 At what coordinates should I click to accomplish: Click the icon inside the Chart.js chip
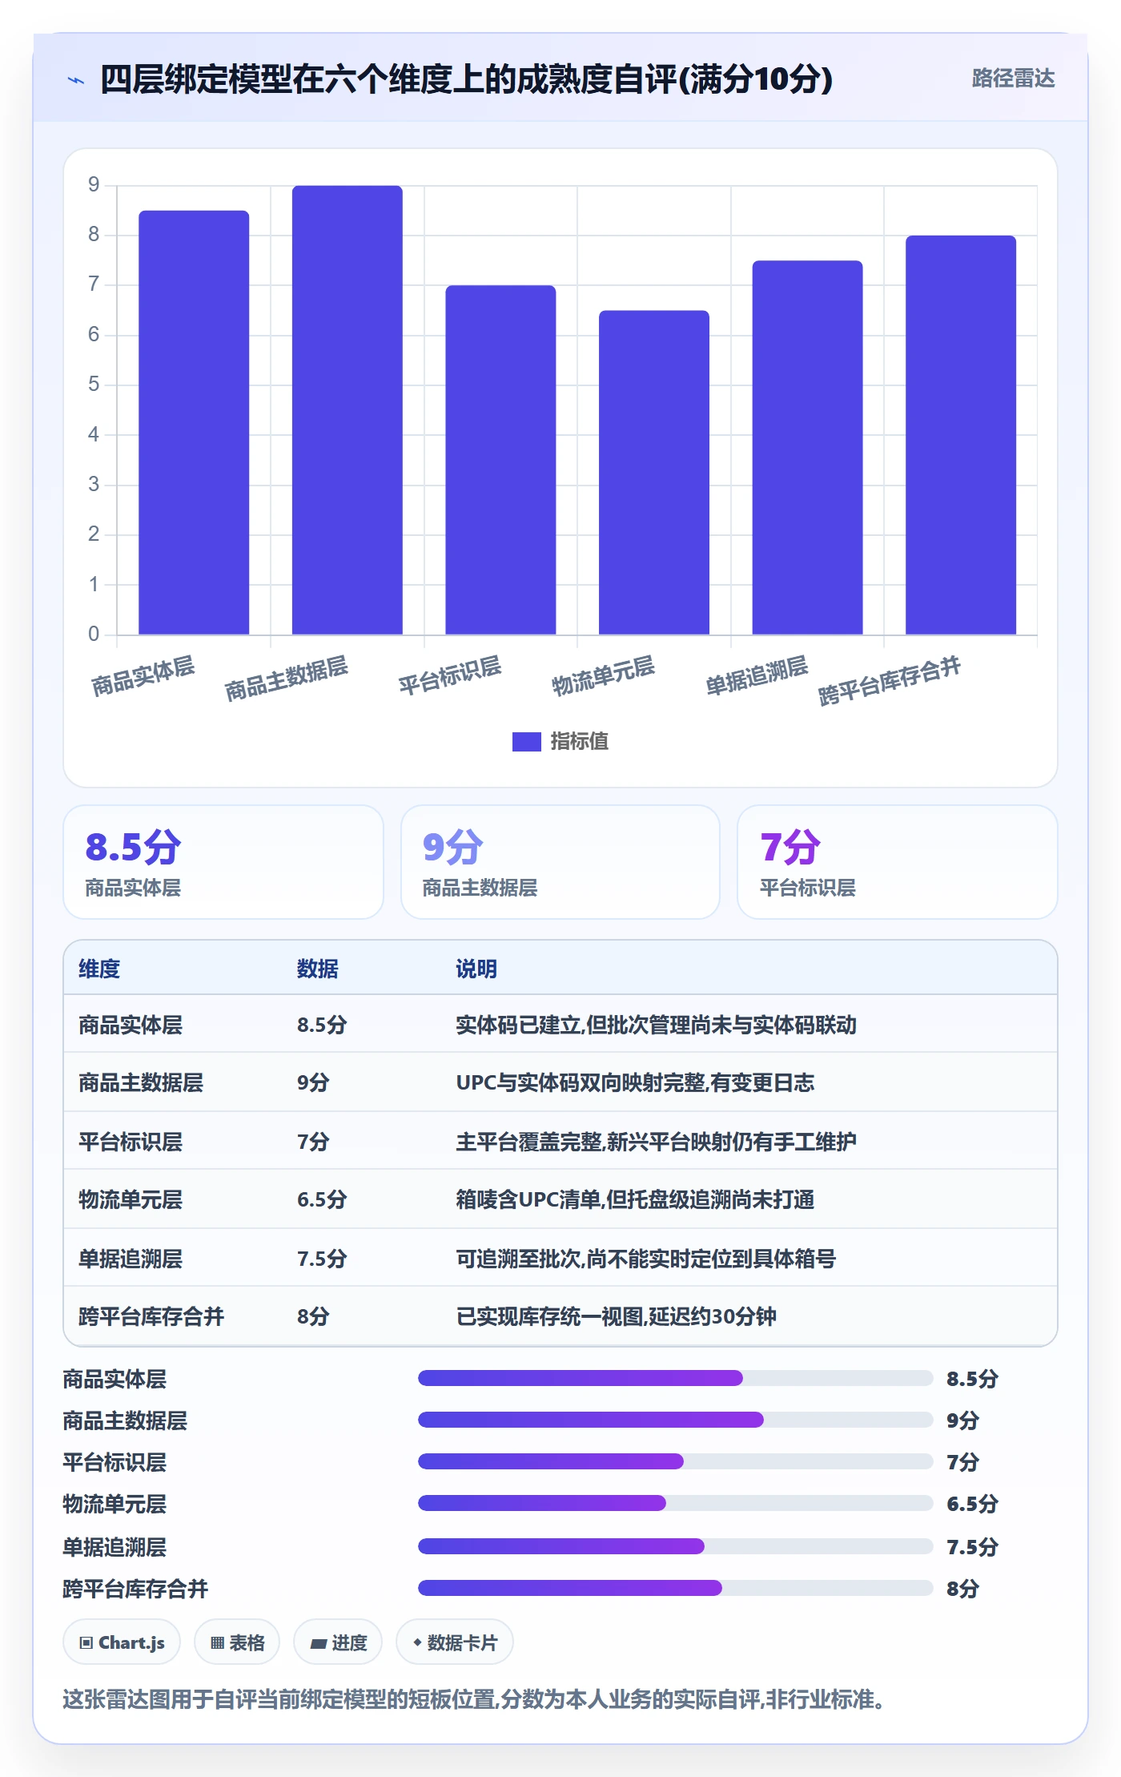[86, 1643]
